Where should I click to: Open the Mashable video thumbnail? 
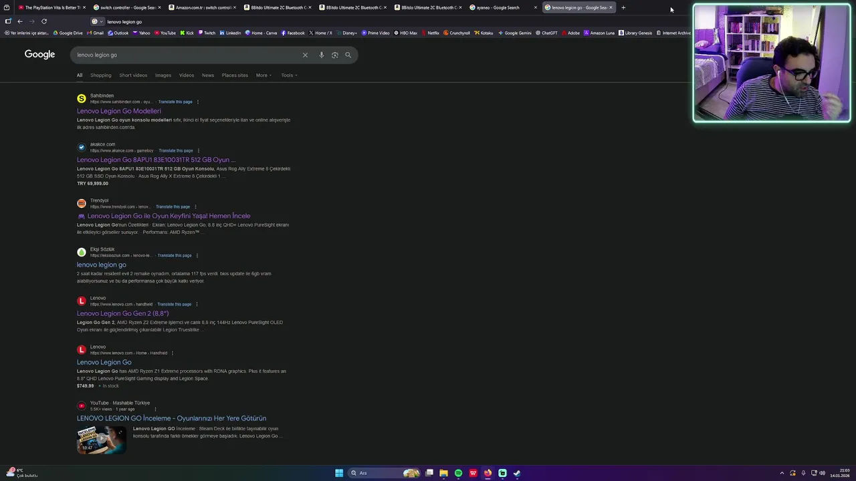click(102, 440)
